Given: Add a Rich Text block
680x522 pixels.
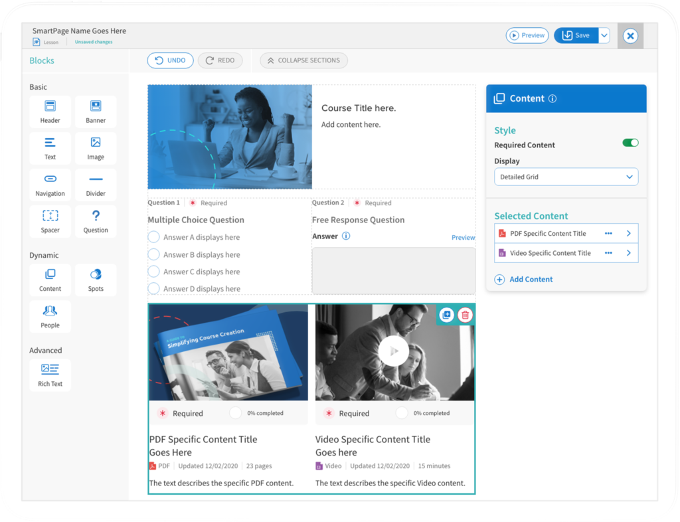Looking at the screenshot, I should coord(50,375).
